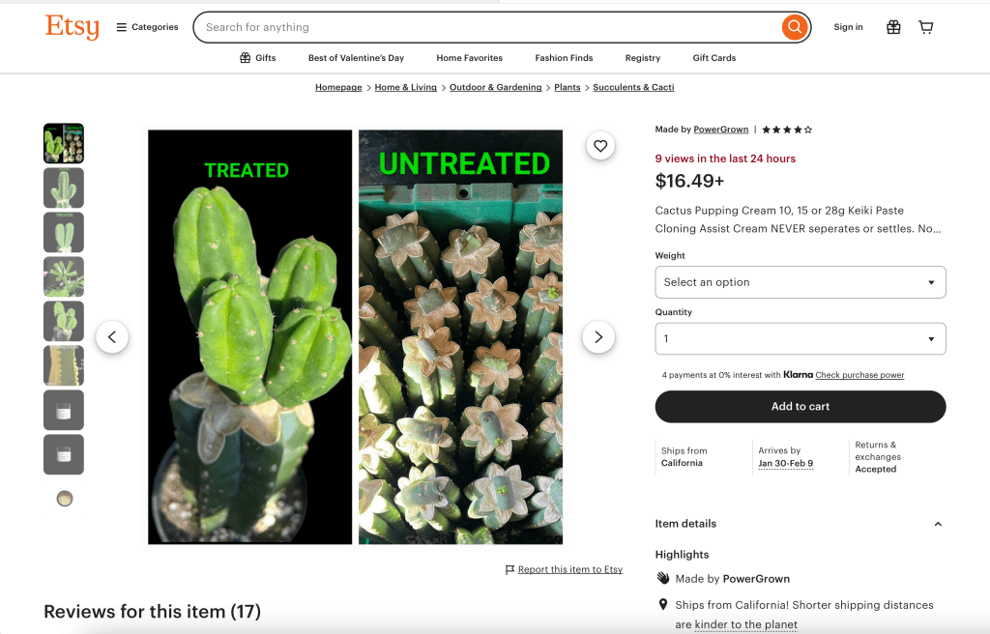Collapse the Item details section
This screenshot has height=634, width=990.
point(937,524)
